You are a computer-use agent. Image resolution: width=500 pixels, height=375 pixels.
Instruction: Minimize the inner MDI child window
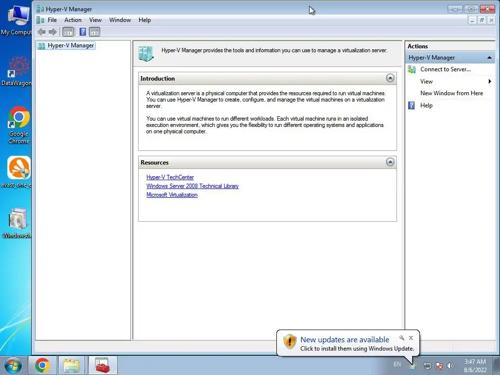[x=472, y=21]
